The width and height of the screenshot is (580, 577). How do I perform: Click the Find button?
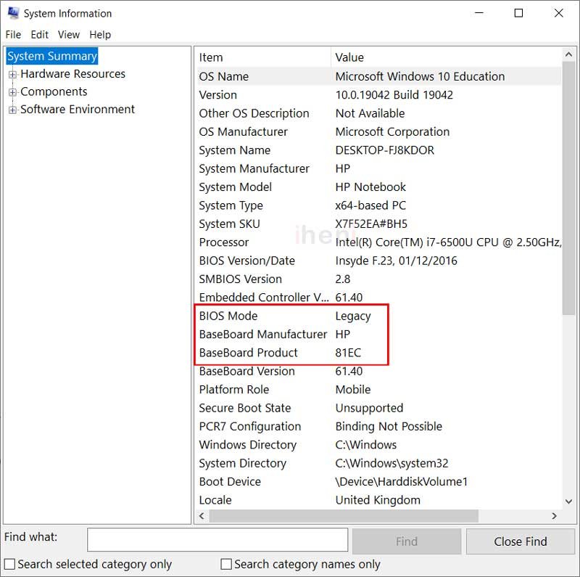407,541
